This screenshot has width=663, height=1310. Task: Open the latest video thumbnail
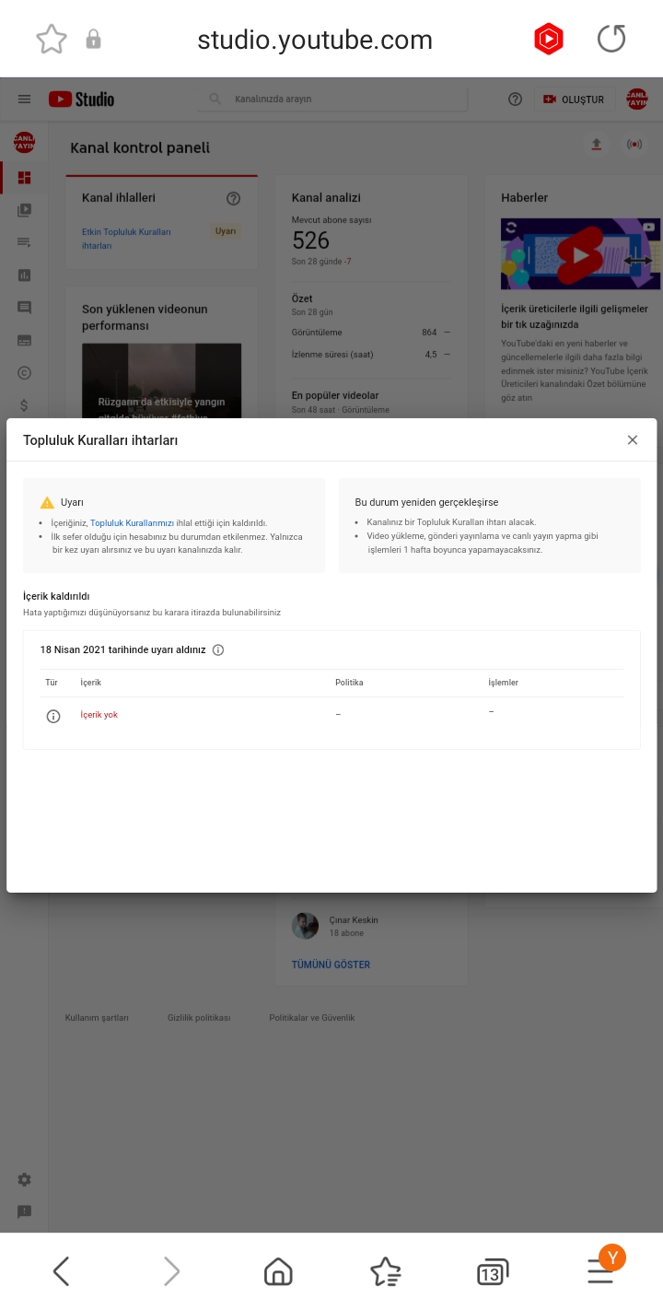click(161, 381)
